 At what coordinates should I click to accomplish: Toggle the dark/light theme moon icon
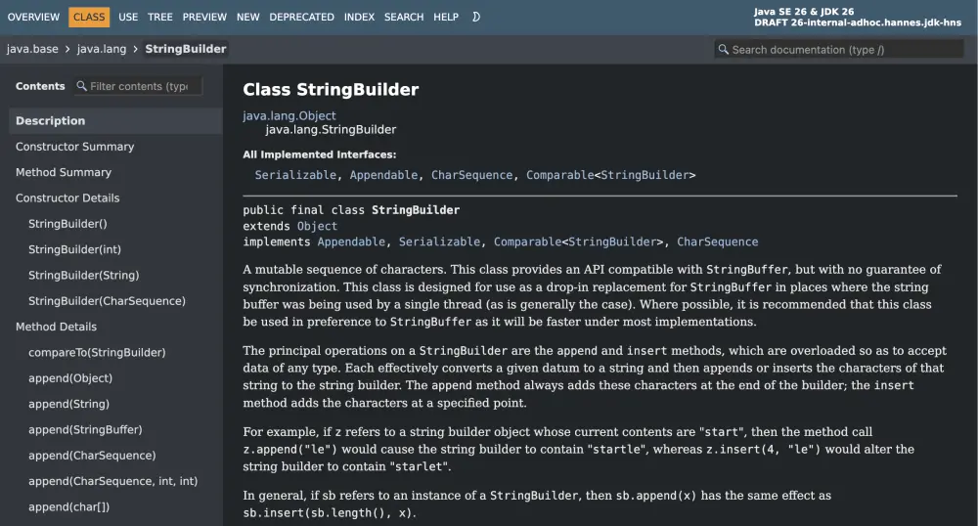[476, 17]
